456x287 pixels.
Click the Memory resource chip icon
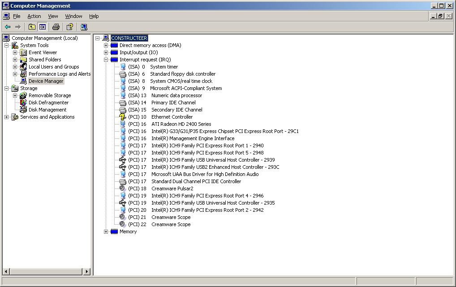114,232
